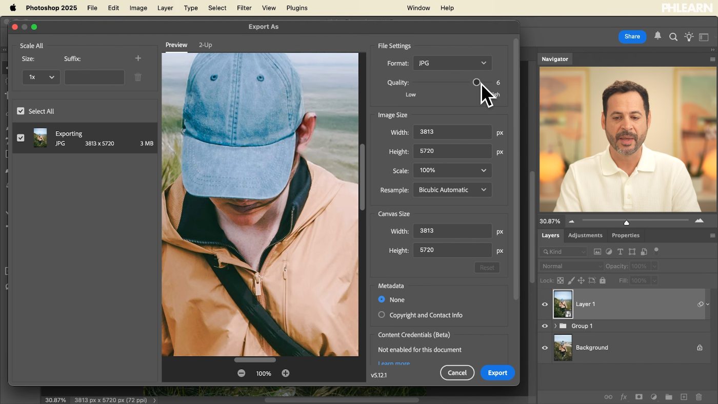Select Copyright and Contact Info radio button
This screenshot has width=718, height=404.
(x=382, y=315)
